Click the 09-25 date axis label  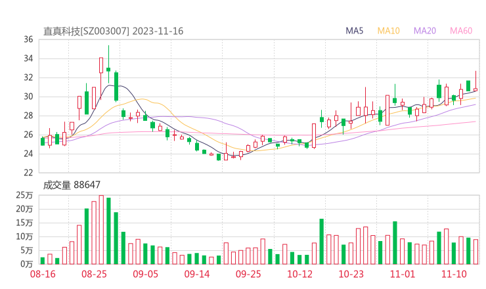pos(248,274)
